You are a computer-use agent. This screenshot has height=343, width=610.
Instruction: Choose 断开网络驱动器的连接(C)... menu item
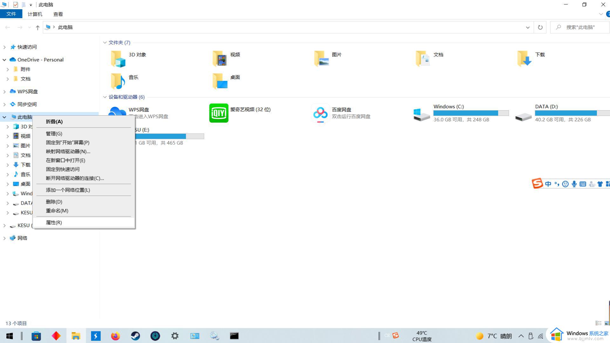click(84, 178)
